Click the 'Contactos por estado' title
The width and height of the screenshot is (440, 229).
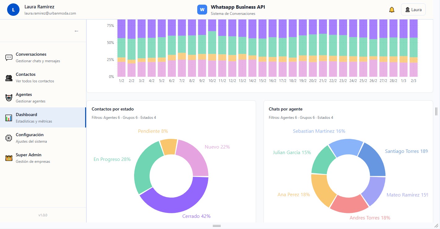click(x=113, y=109)
